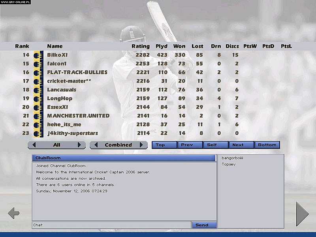
Task: Click the Lancasuals badge icon
Action: click(38, 90)
